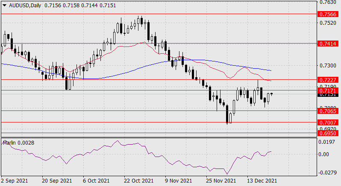Click the 0.7171 red price level label
Viewport: 341px width, 186px height.
pyautogui.click(x=328, y=90)
